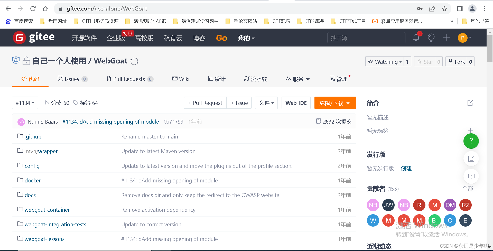Launch the Web IDE
The width and height of the screenshot is (493, 251).
[296, 103]
